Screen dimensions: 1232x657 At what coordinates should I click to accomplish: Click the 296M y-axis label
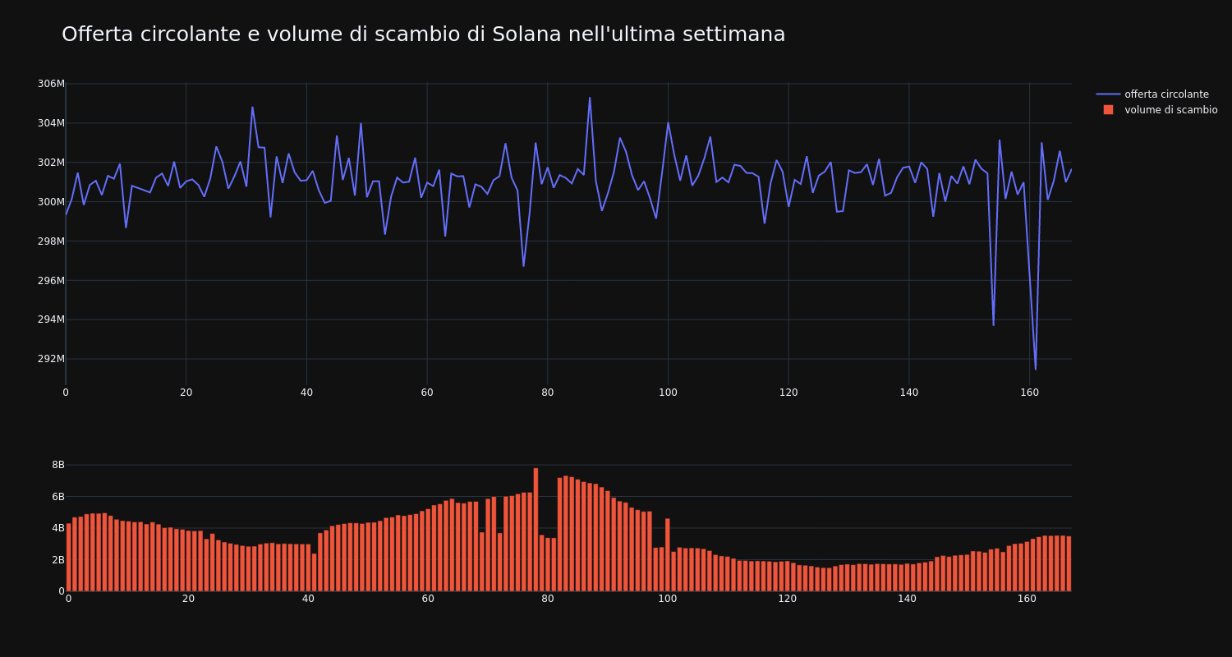(51, 281)
